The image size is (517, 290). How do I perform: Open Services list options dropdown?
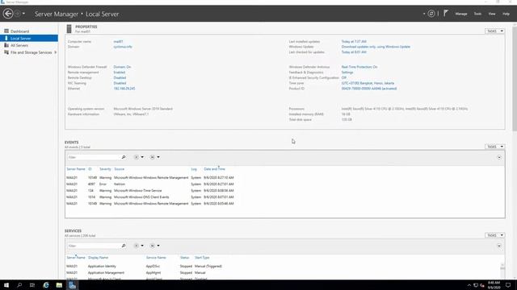point(138,246)
